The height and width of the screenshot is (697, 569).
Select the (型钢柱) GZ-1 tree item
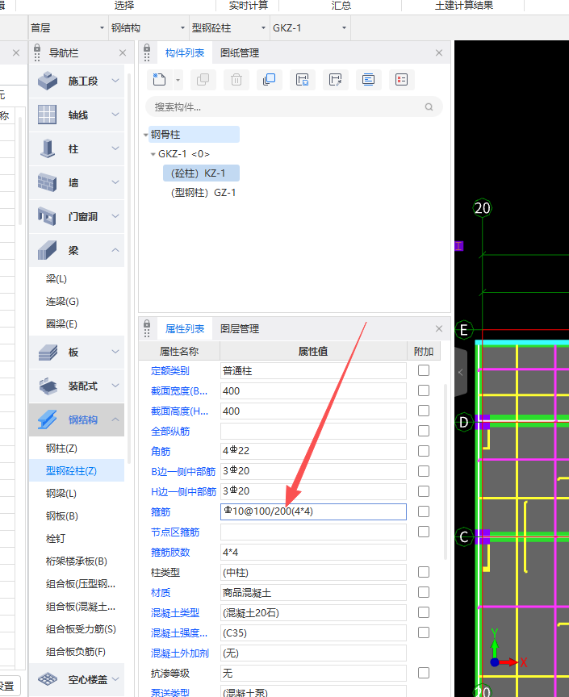203,193
